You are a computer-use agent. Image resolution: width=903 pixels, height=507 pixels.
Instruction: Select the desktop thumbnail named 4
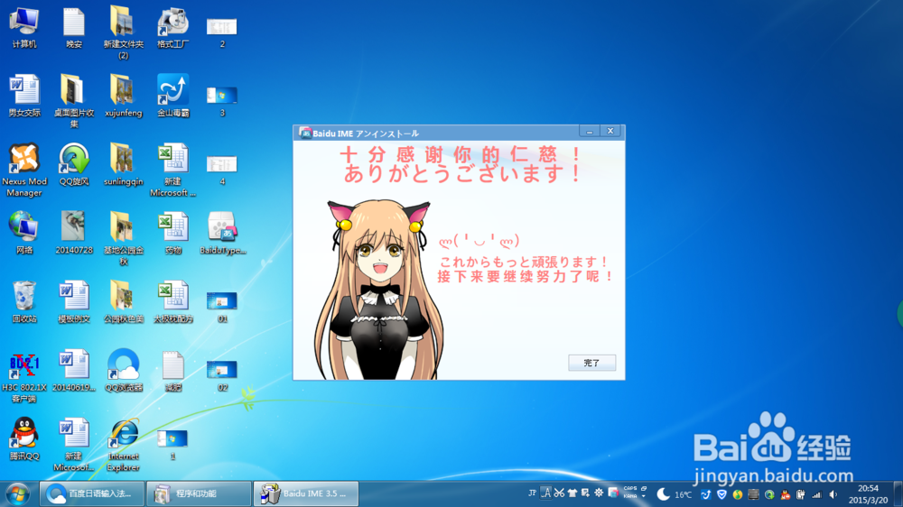click(x=222, y=170)
